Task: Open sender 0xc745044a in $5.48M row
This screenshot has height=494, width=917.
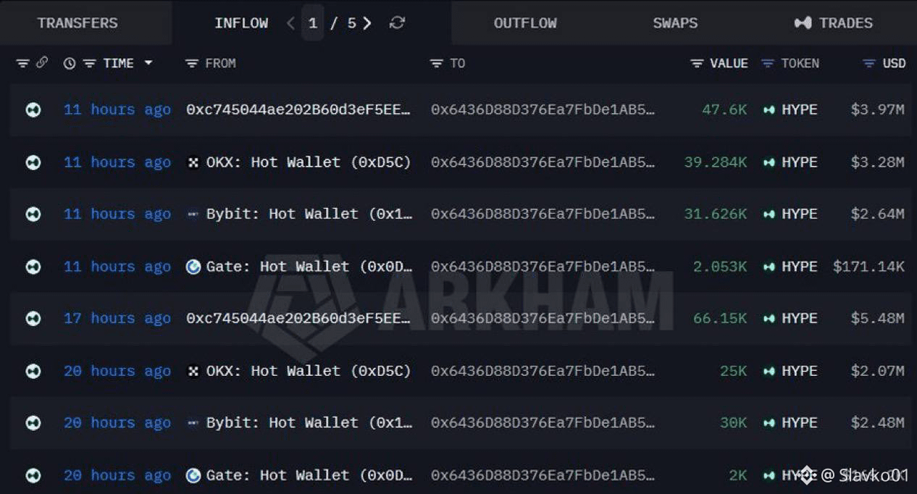Action: (x=298, y=319)
